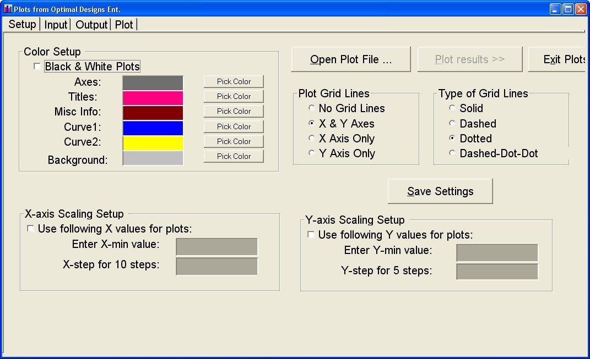Select Dashed-Dot-Dot grid line type
Viewport: 590px width, 359px height.
click(x=452, y=153)
